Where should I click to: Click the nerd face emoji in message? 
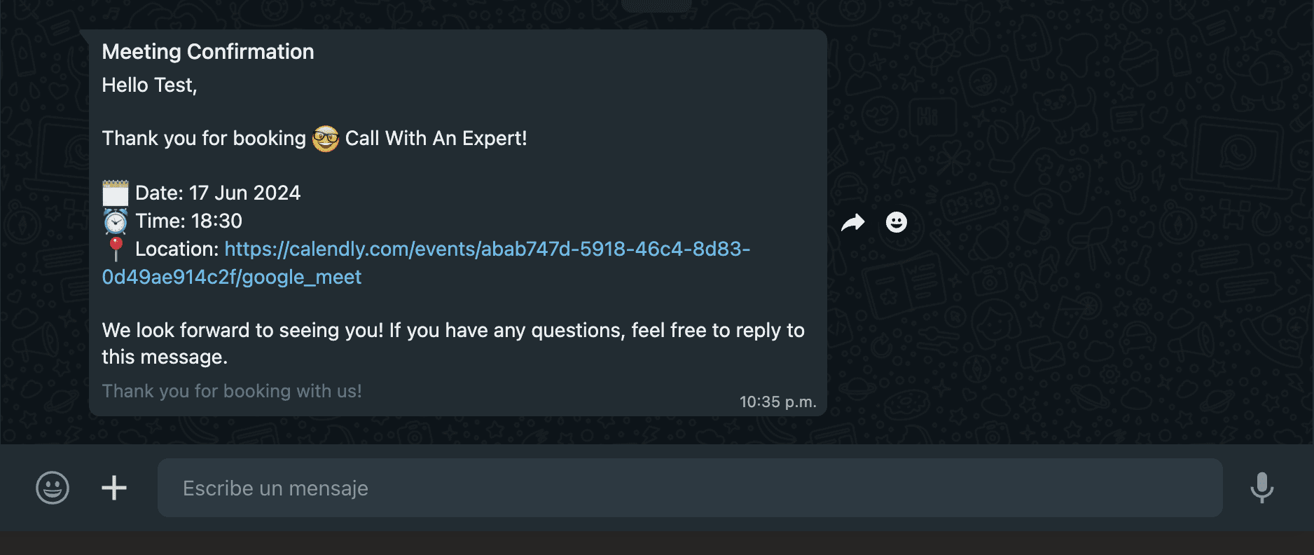[326, 139]
